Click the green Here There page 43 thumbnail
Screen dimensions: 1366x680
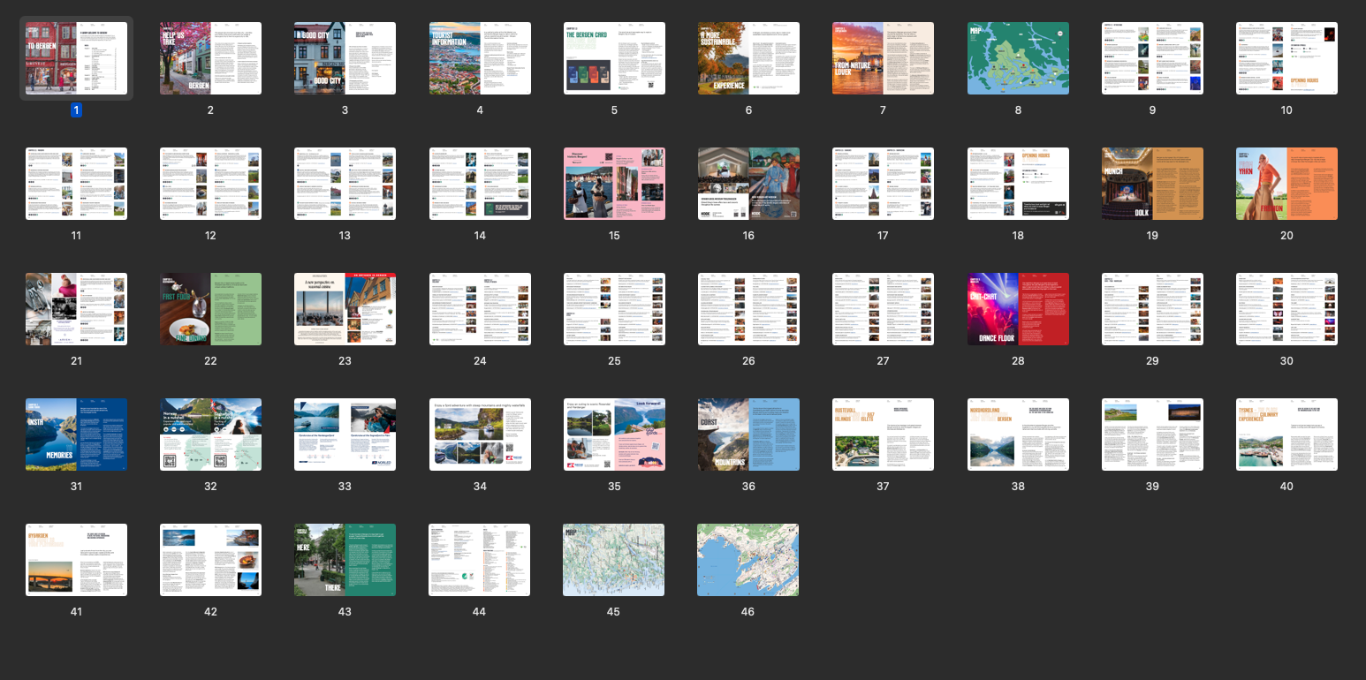coord(345,560)
